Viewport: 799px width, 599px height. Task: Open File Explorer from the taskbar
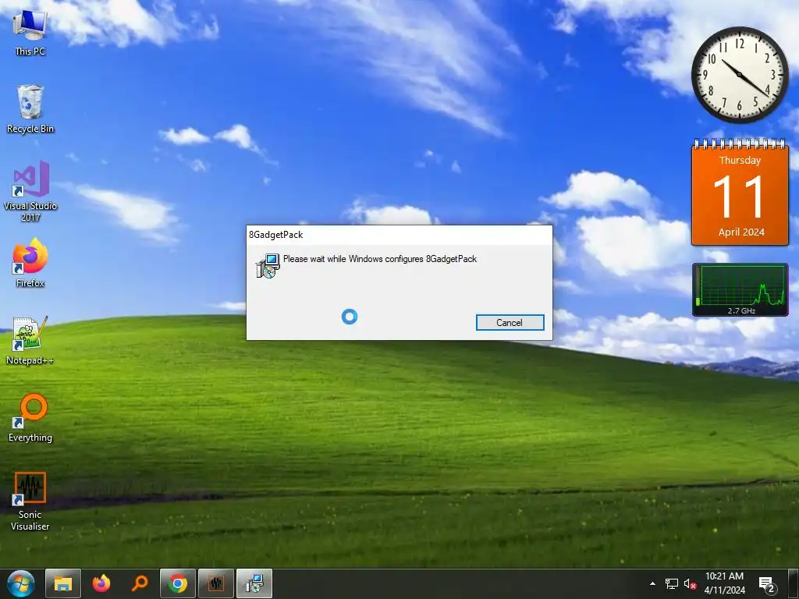pyautogui.click(x=63, y=583)
